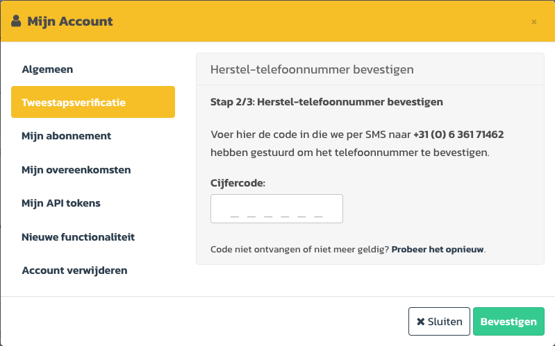Focus the Cijfercode input field
555x346 pixels.
276,209
